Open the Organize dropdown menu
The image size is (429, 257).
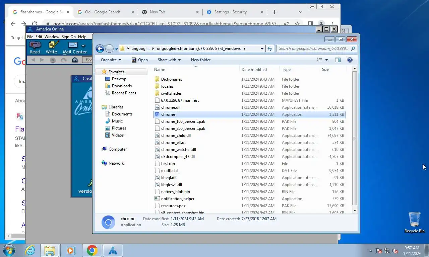(x=111, y=60)
